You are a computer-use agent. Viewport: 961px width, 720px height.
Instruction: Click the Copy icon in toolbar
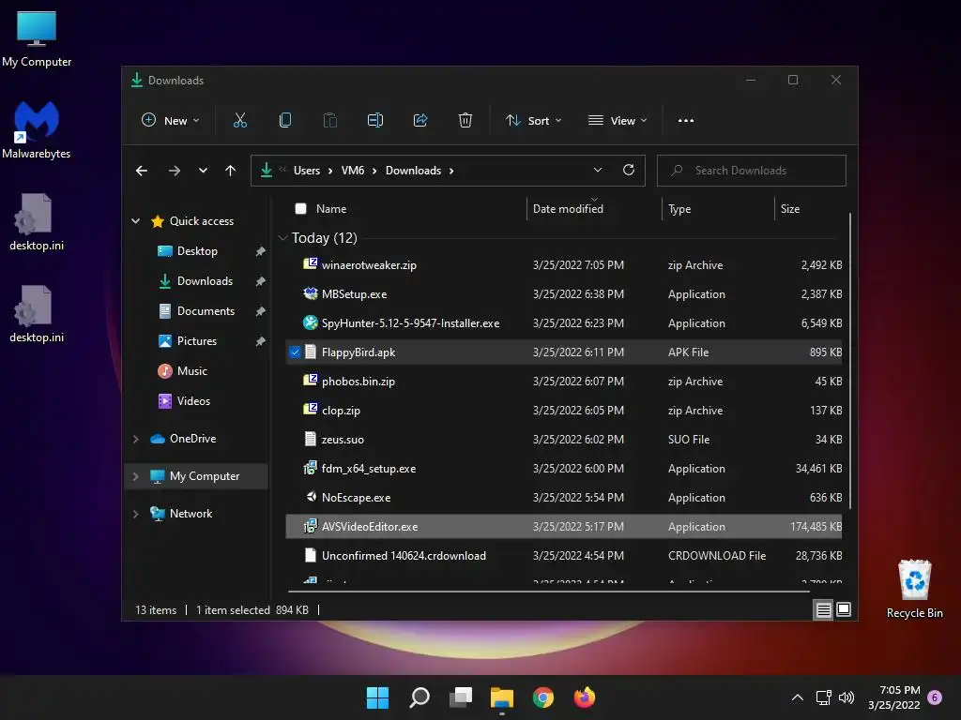284,120
